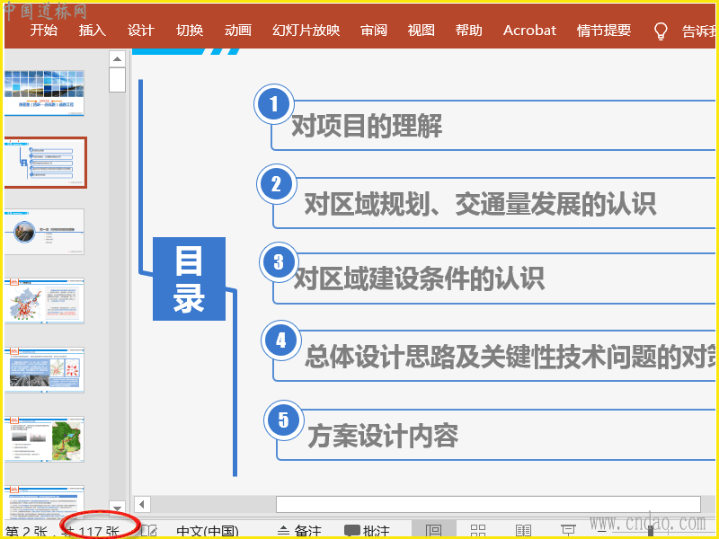Click the blue 目录 title box

[189, 278]
